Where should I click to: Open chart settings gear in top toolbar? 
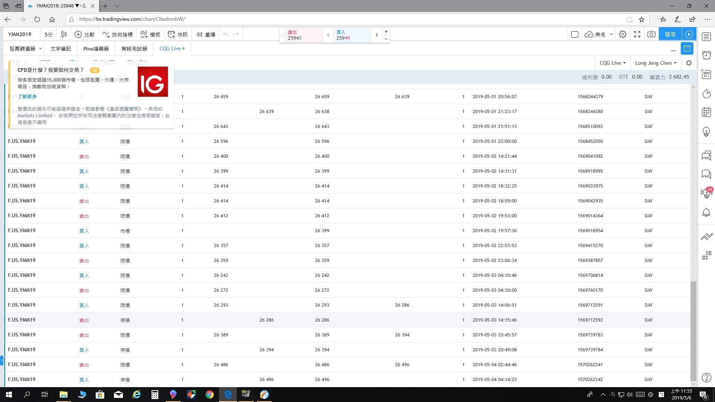point(623,34)
